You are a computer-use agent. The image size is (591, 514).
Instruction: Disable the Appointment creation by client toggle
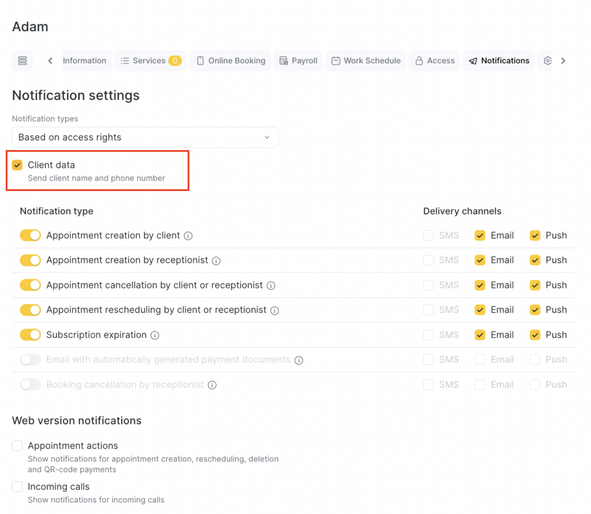31,235
